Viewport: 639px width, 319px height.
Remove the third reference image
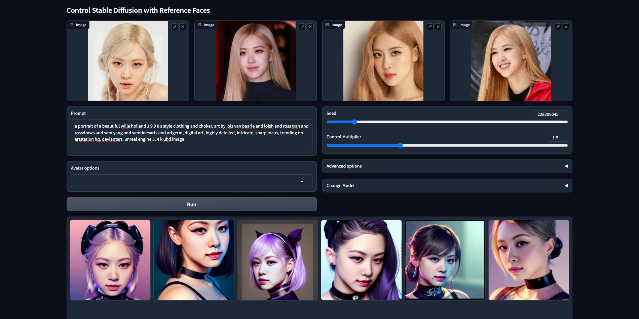pyautogui.click(x=438, y=27)
